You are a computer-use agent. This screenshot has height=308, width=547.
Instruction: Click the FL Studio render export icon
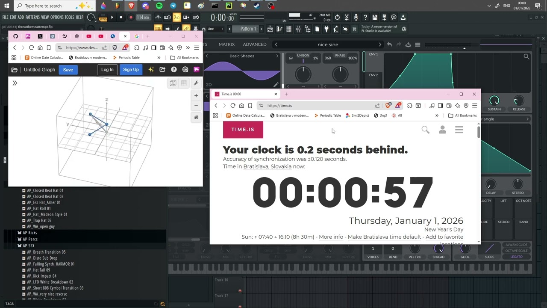(384, 18)
